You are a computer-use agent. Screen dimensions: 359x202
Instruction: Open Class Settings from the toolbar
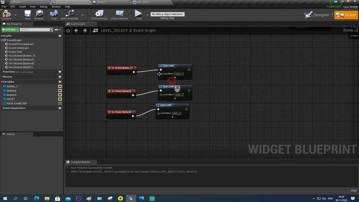pos(99,15)
